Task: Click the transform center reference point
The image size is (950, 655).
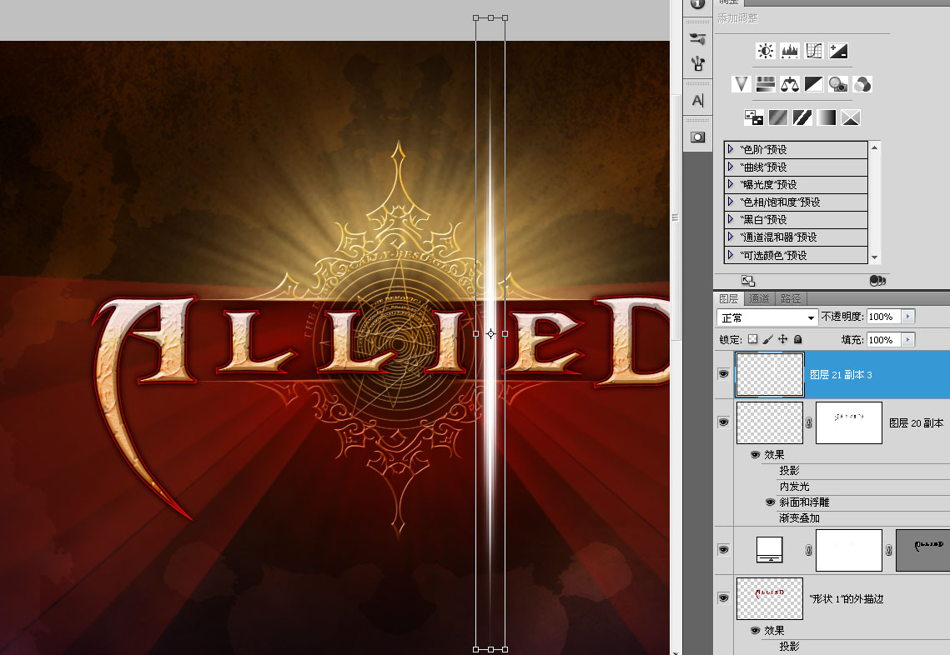Action: click(490, 333)
